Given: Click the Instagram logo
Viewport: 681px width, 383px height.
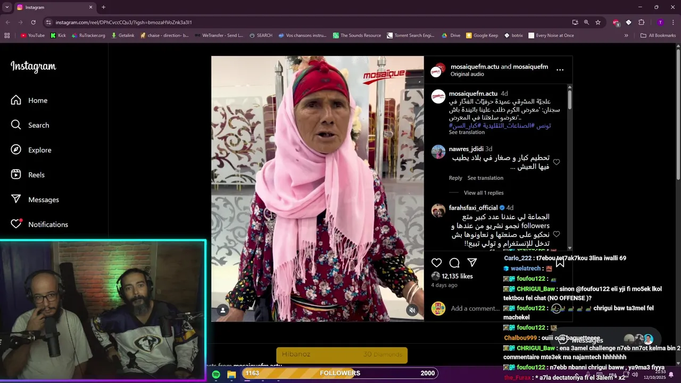Looking at the screenshot, I should [x=33, y=66].
